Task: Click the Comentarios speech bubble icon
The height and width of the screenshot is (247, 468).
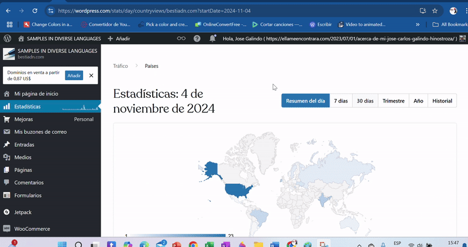Action: tap(7, 183)
